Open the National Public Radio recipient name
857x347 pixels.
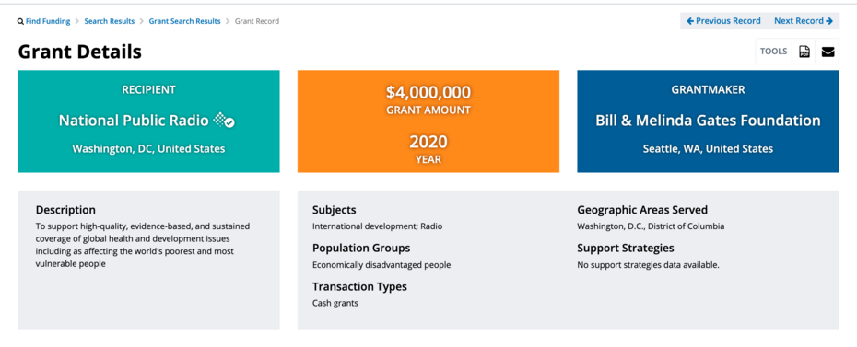134,121
